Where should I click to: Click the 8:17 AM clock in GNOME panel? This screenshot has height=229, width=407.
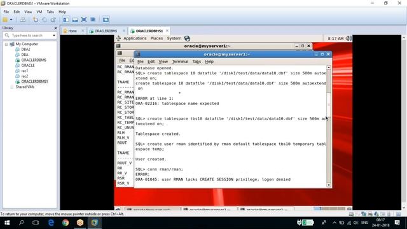tap(335, 38)
